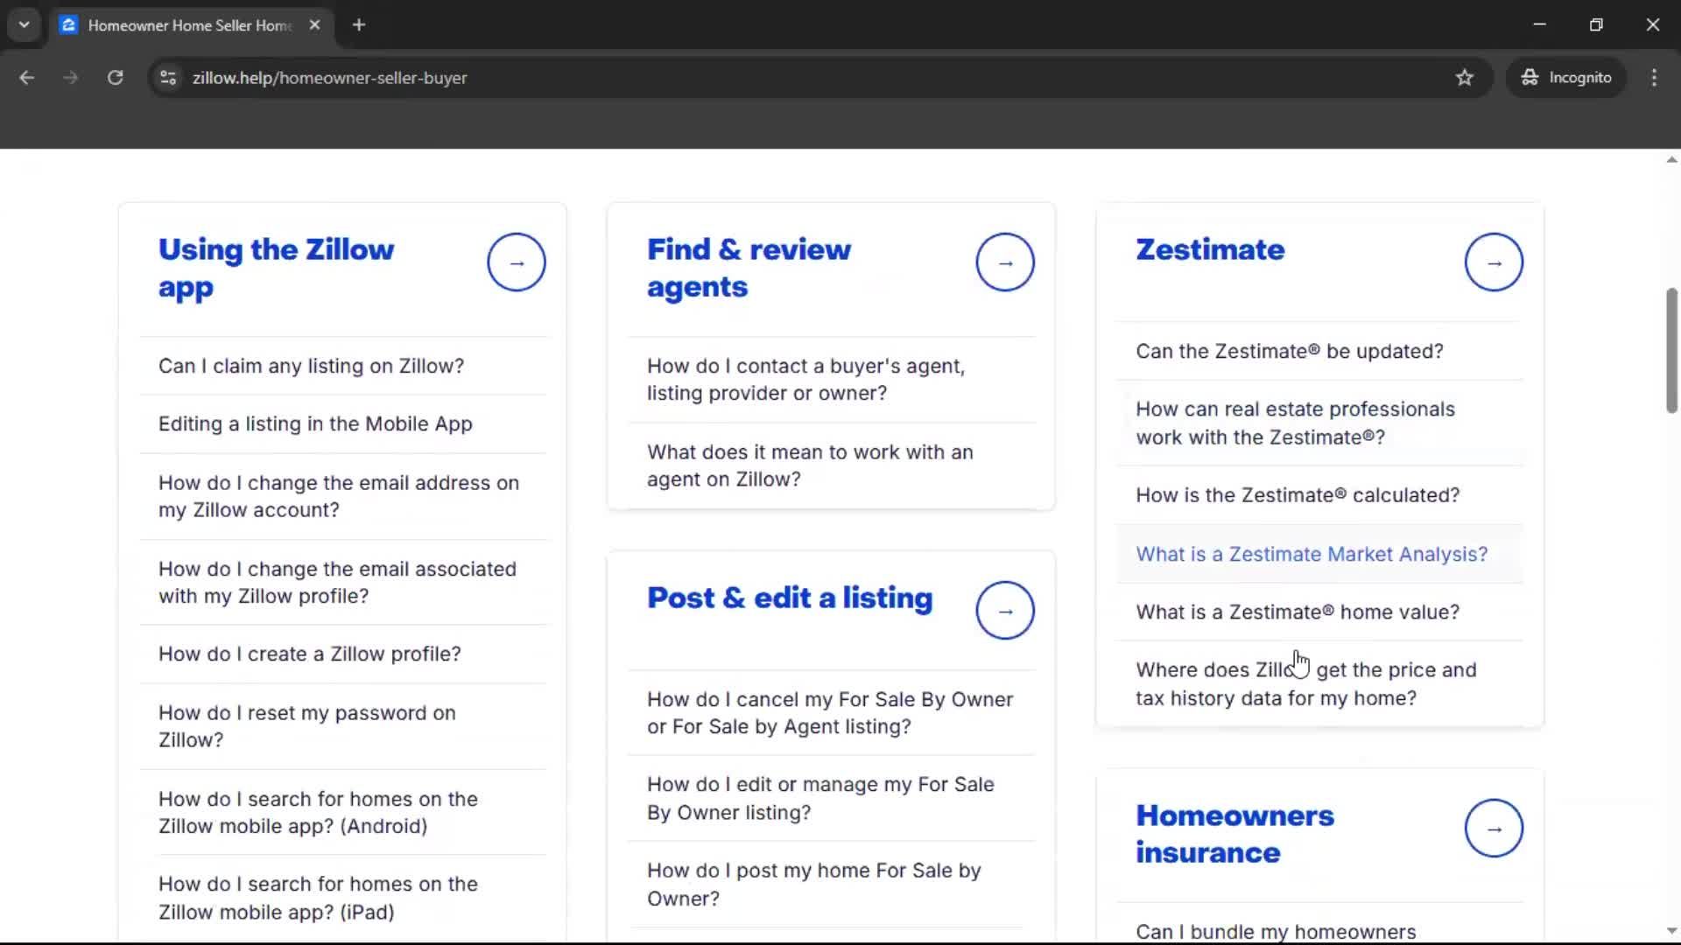1681x945 pixels.
Task: Open the Zestimate category arrow
Action: 1494,262
